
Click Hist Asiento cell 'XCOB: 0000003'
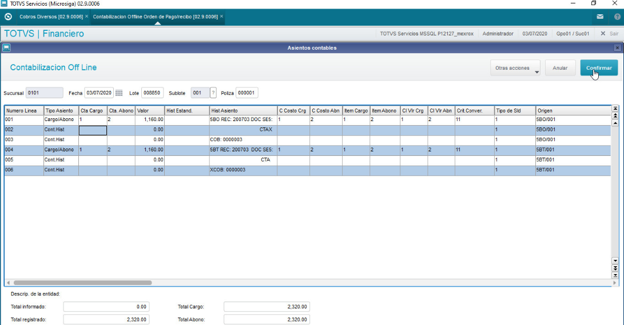coord(244,170)
